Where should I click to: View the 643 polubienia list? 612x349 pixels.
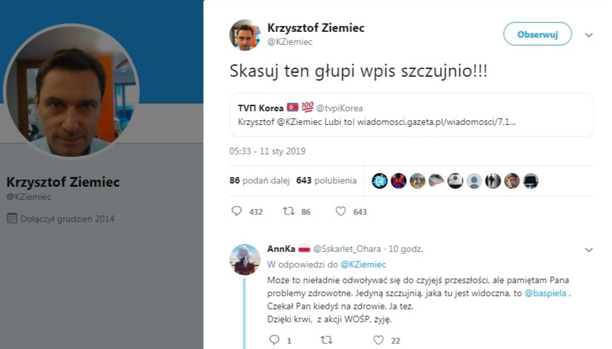[x=326, y=180]
